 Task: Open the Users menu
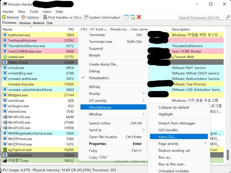click(47, 11)
